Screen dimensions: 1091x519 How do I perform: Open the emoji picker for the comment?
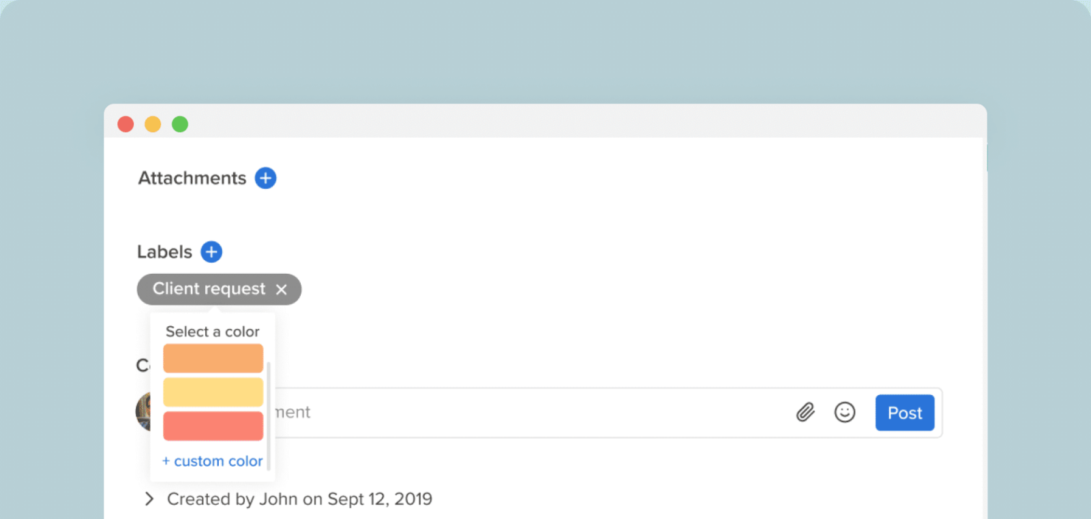(844, 412)
